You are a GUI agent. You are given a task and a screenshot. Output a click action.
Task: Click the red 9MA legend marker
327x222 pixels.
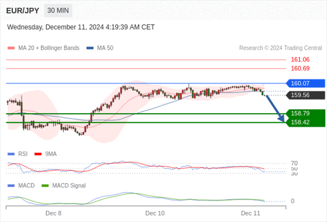pos(38,154)
